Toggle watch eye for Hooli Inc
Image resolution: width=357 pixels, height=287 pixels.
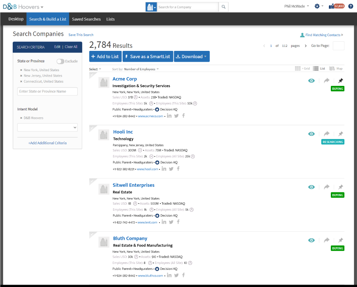click(311, 134)
